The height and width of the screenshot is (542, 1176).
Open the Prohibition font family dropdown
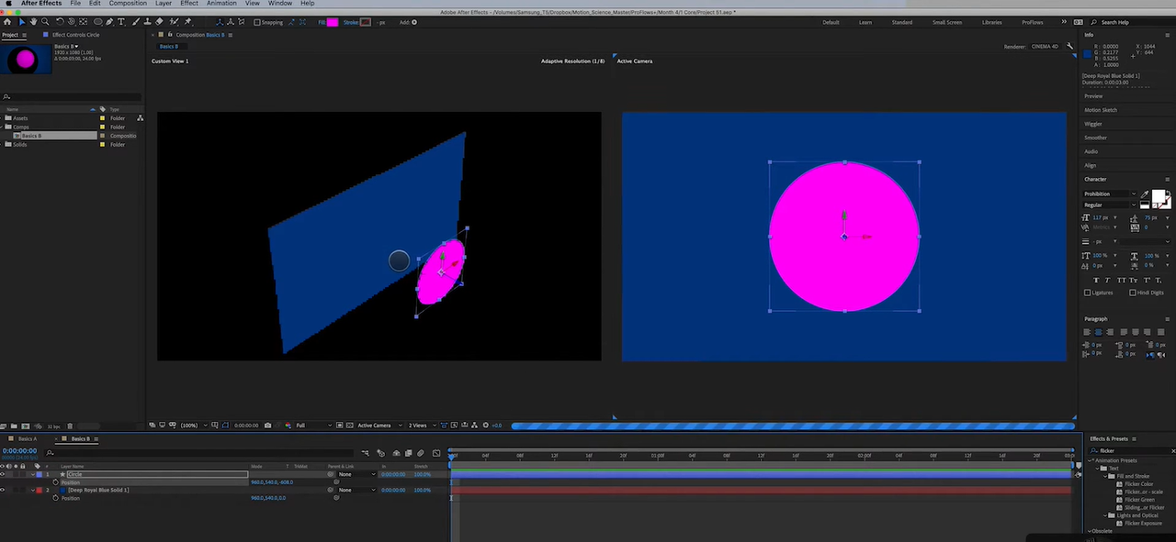coord(1110,194)
